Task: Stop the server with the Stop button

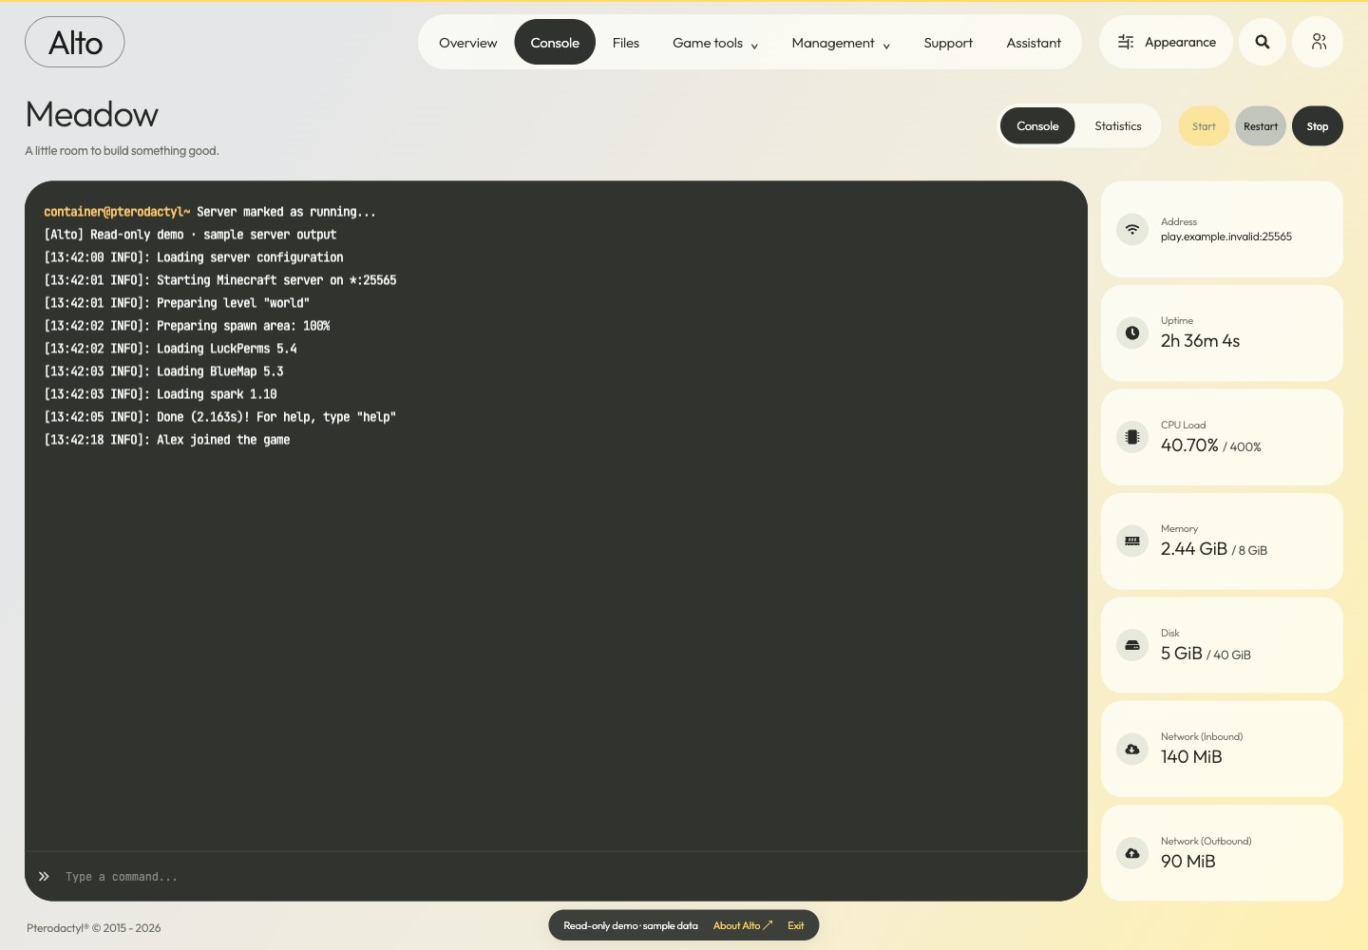Action: coord(1318,126)
